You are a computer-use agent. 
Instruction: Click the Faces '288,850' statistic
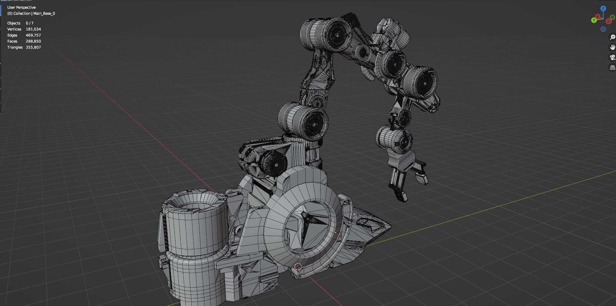pos(33,41)
